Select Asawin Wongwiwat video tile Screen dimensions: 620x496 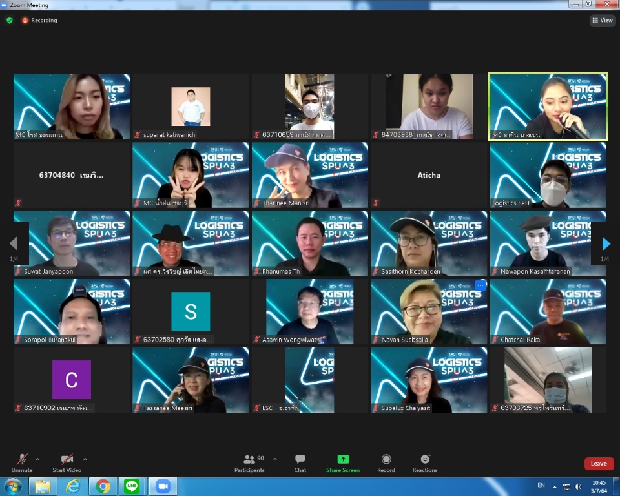[x=310, y=312]
